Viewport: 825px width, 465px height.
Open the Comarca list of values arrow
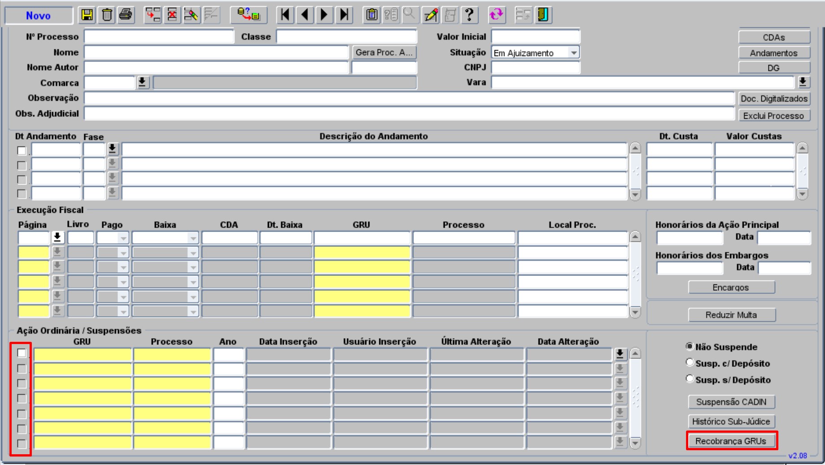pyautogui.click(x=143, y=82)
